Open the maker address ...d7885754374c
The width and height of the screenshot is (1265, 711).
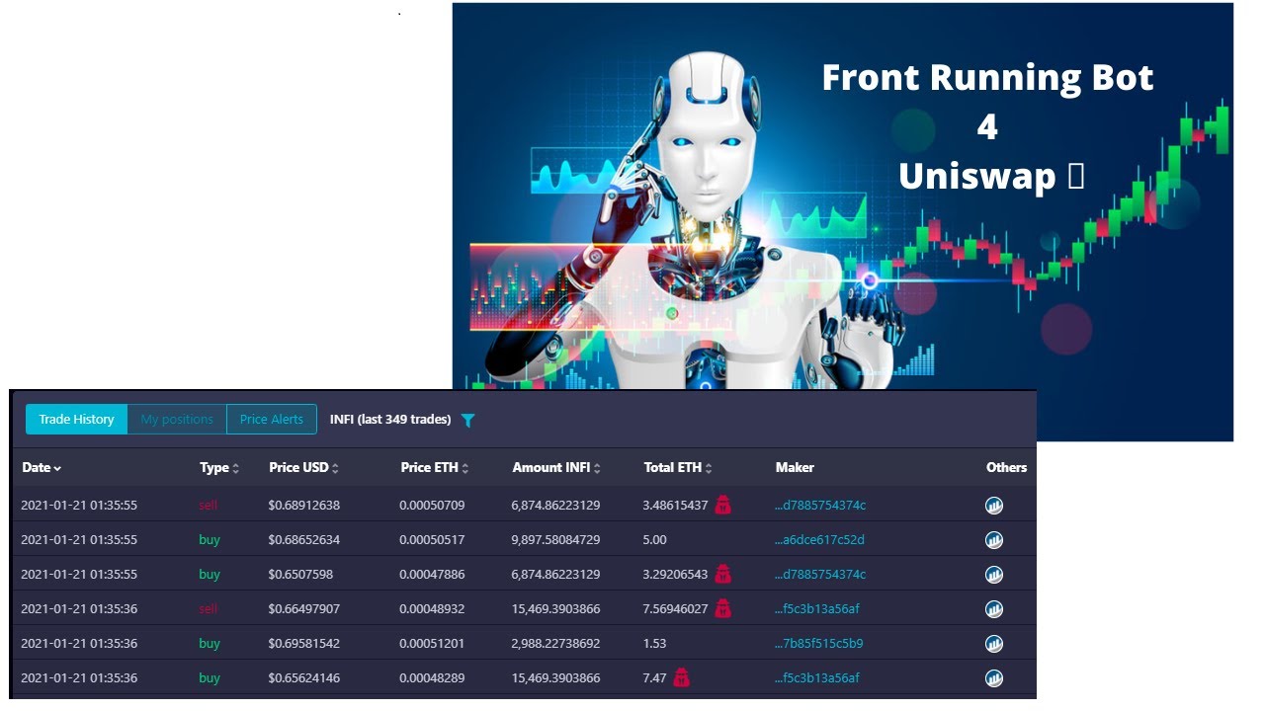click(818, 505)
